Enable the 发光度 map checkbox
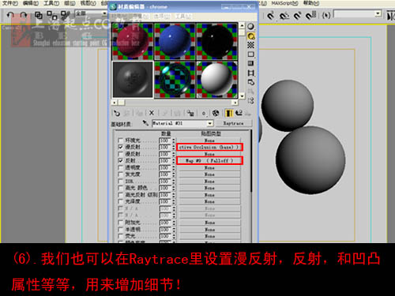395x296 pixels. (x=121, y=174)
